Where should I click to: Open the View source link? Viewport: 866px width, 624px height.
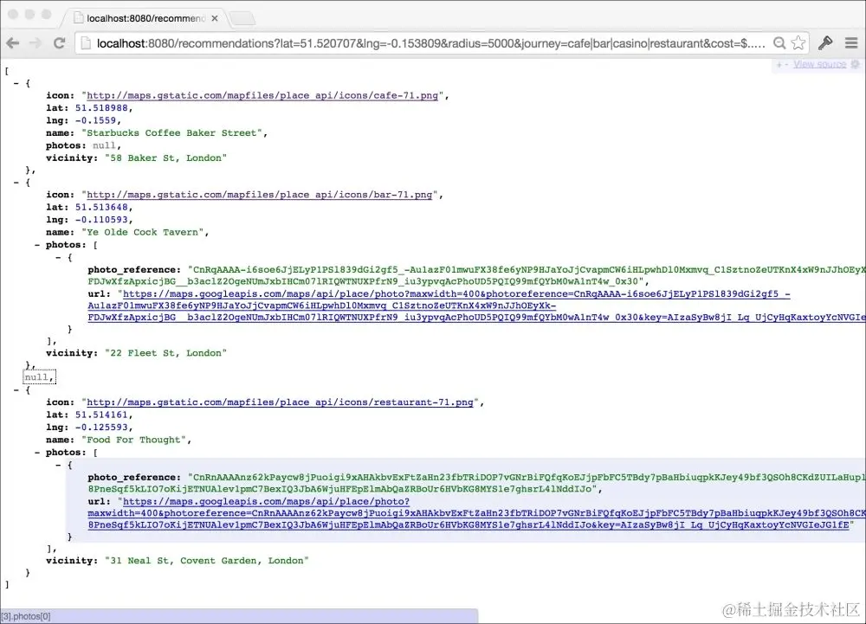coord(820,64)
